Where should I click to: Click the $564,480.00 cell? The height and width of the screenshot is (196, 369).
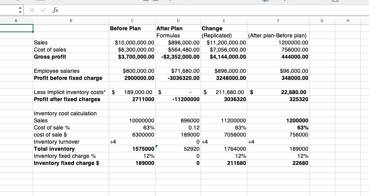pyautogui.click(x=178, y=50)
